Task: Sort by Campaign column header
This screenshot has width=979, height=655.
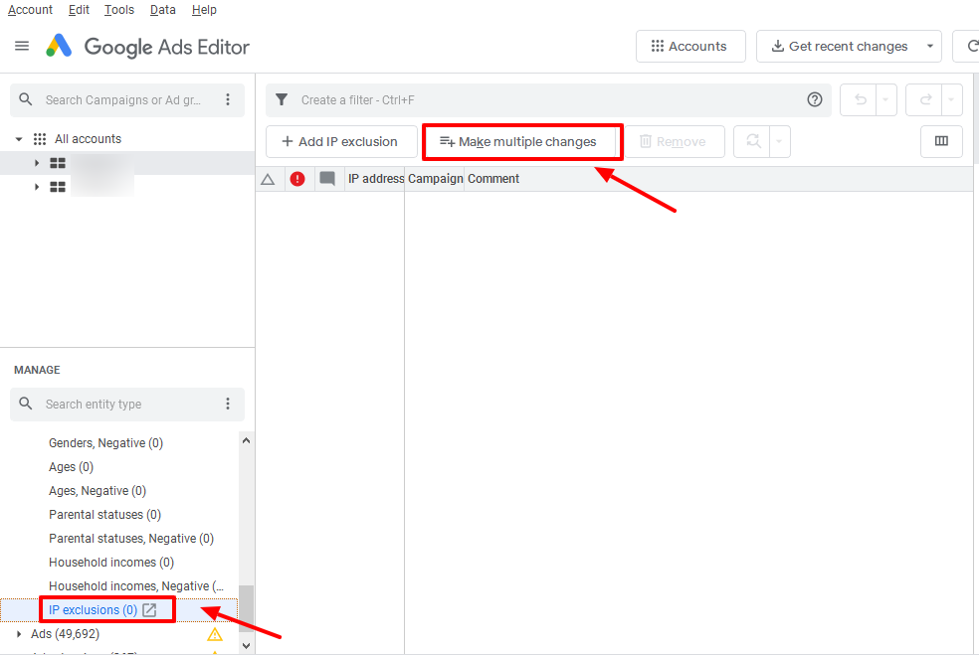Action: 435,179
